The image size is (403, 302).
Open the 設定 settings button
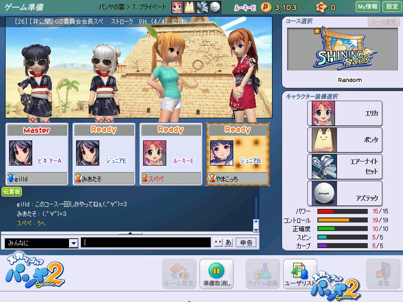click(x=392, y=7)
